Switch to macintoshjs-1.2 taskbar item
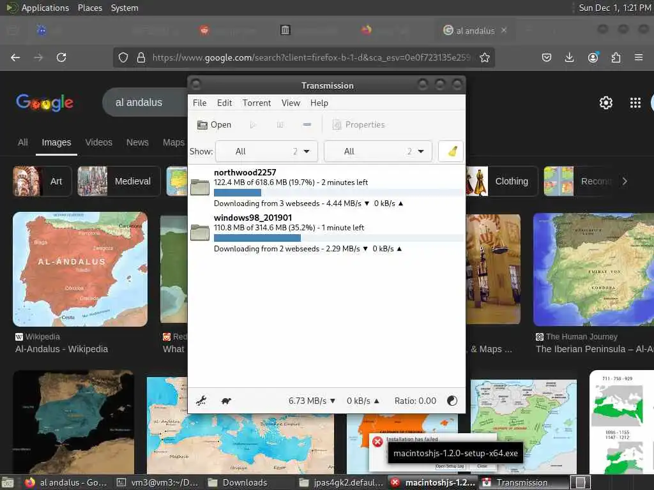 [433, 482]
